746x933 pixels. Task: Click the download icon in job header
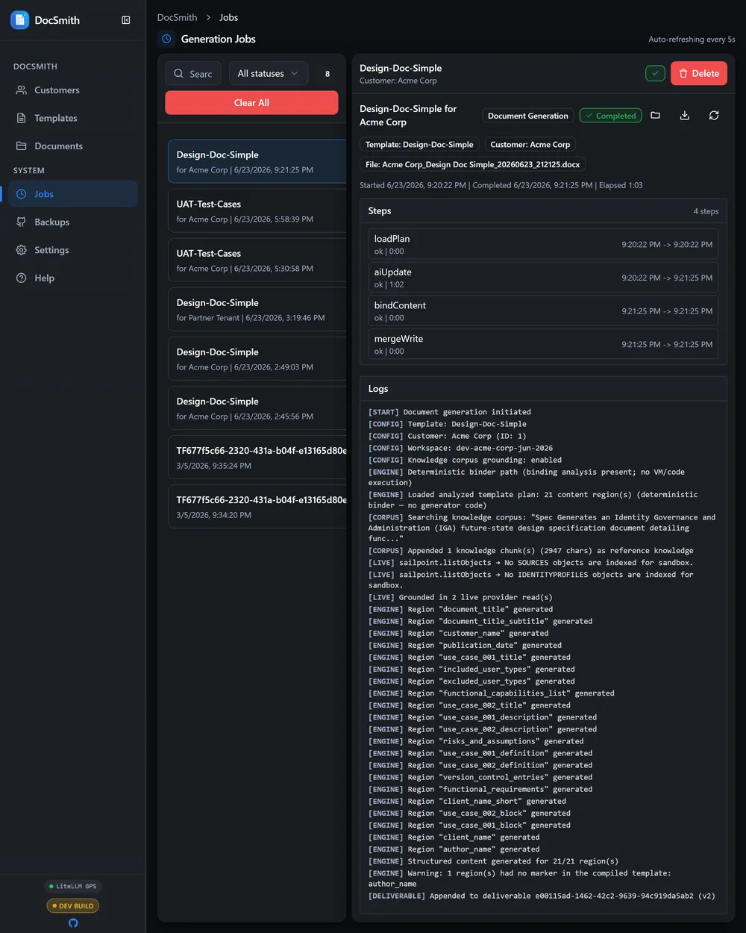(x=685, y=116)
